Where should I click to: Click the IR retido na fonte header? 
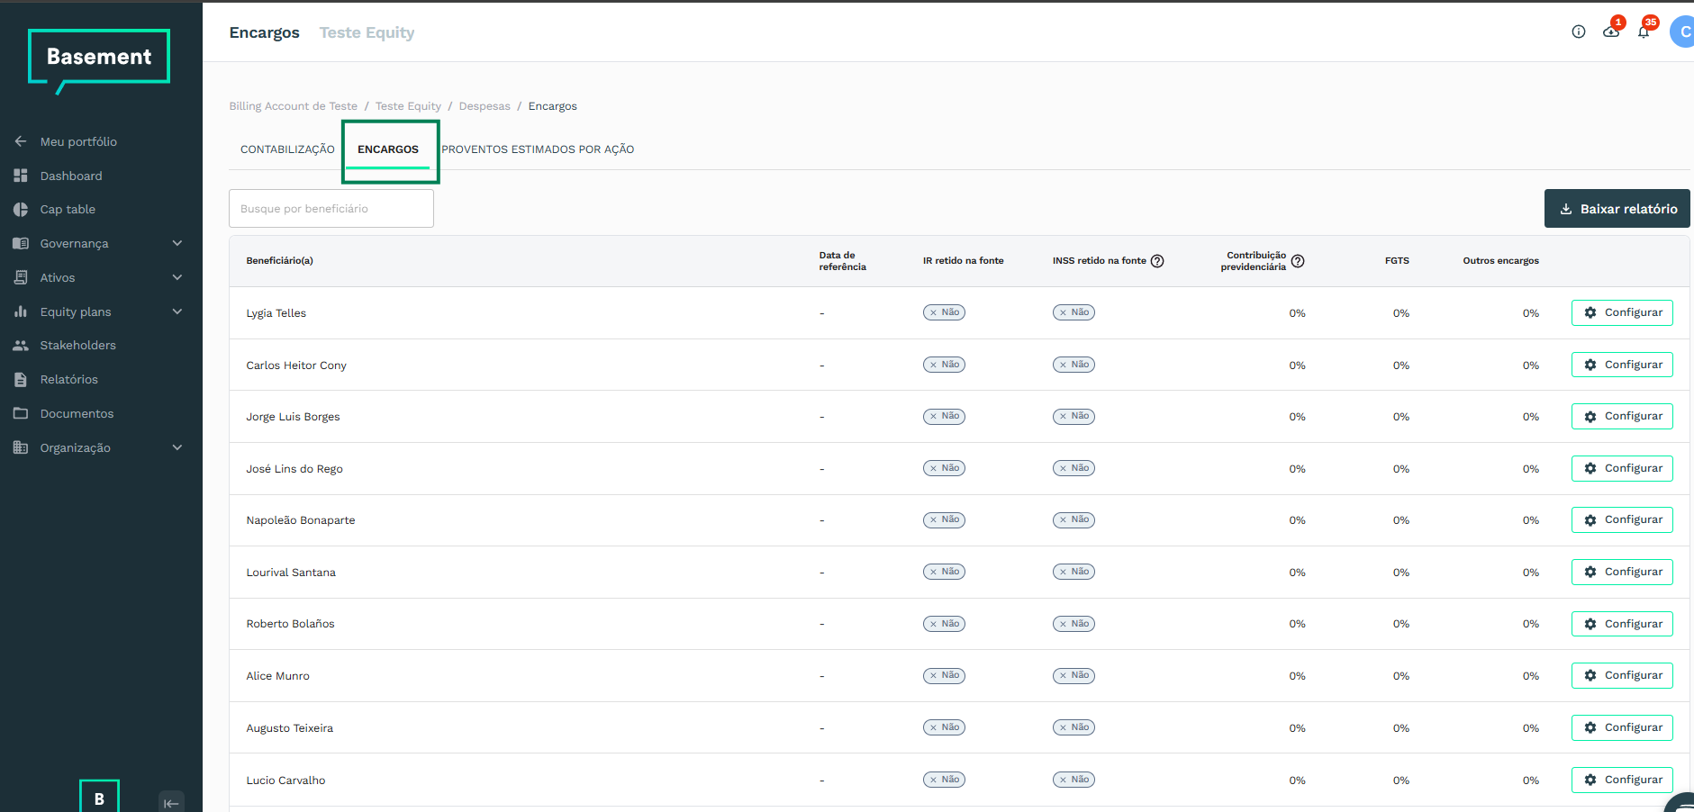point(963,261)
